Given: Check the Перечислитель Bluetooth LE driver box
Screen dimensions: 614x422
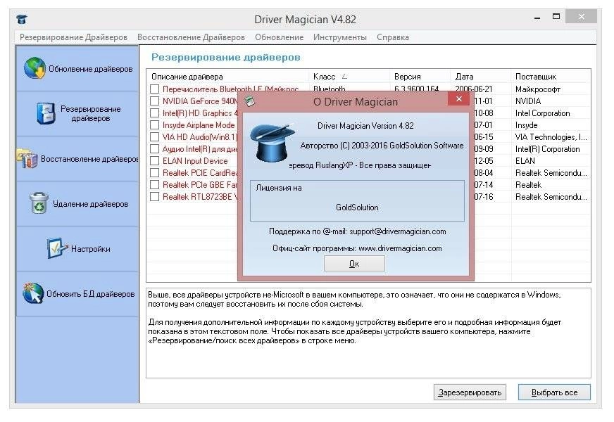Looking at the screenshot, I should (155, 89).
